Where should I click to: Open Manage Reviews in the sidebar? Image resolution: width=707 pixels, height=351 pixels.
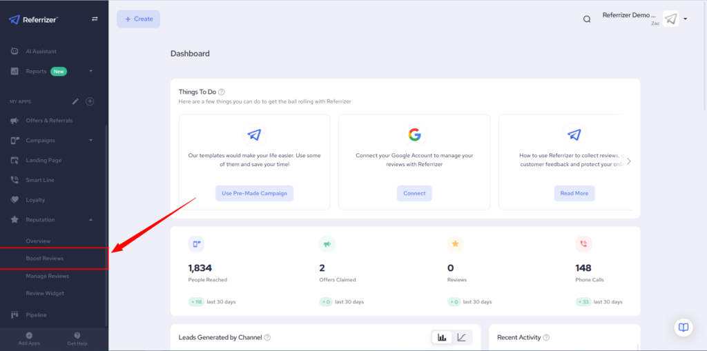48,276
